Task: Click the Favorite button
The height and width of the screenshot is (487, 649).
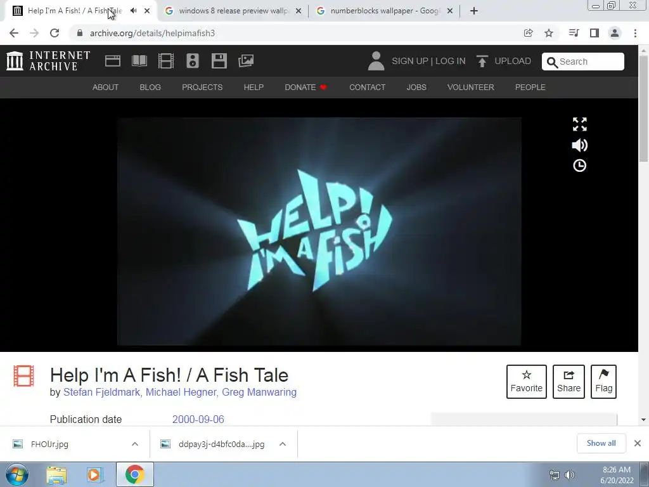Action: [x=527, y=382]
